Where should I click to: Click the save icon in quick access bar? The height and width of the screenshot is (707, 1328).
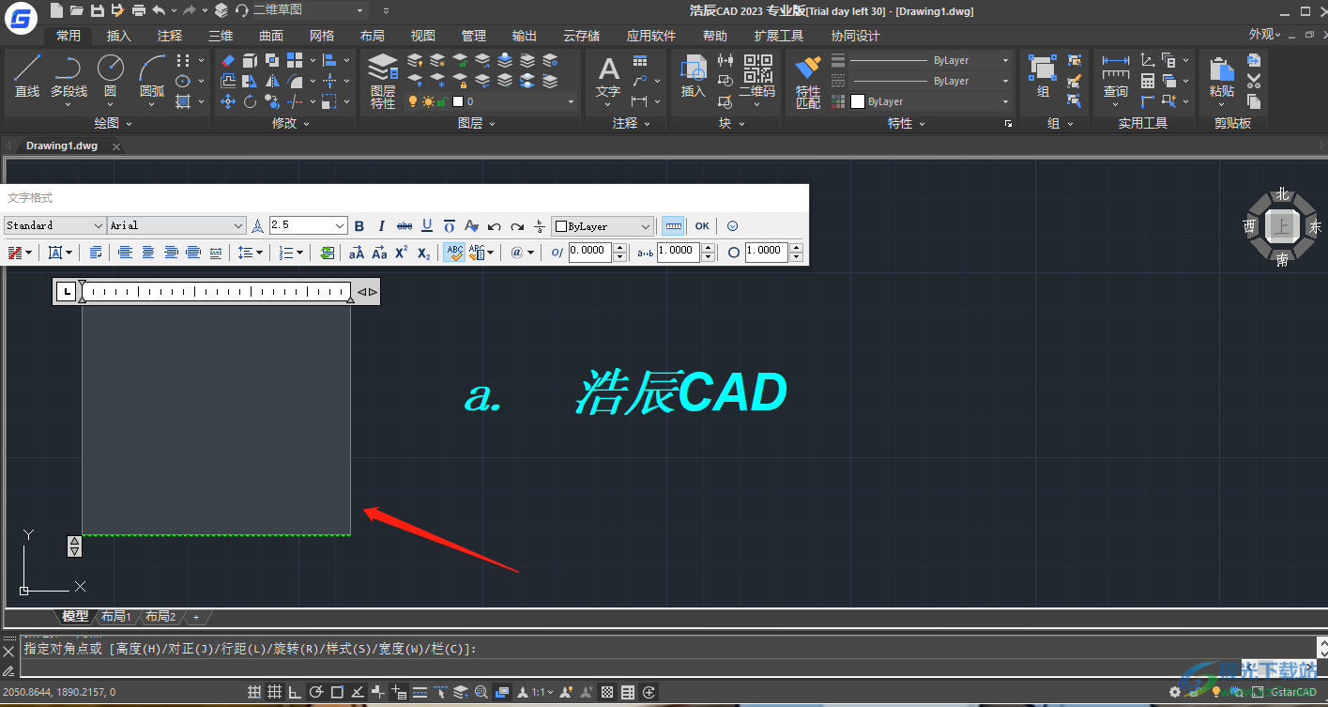pos(97,10)
